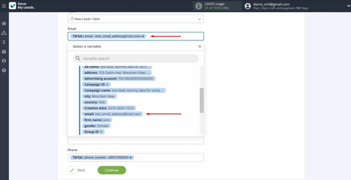
Task: Close the Select a variable panel
Action: (x=200, y=46)
